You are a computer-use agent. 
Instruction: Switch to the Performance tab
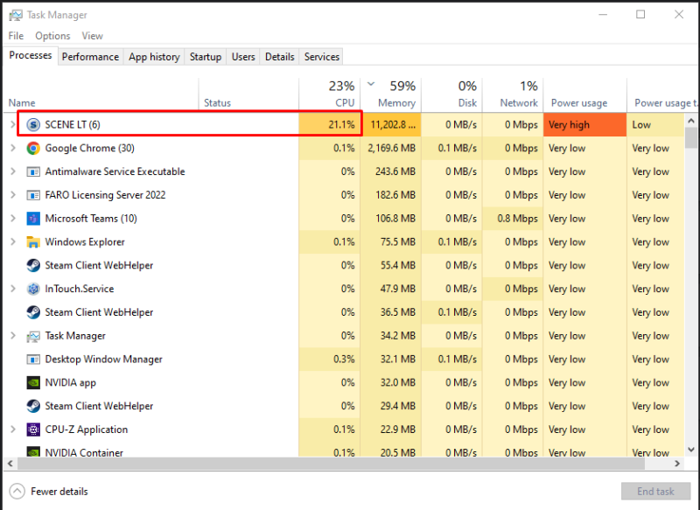click(x=90, y=57)
